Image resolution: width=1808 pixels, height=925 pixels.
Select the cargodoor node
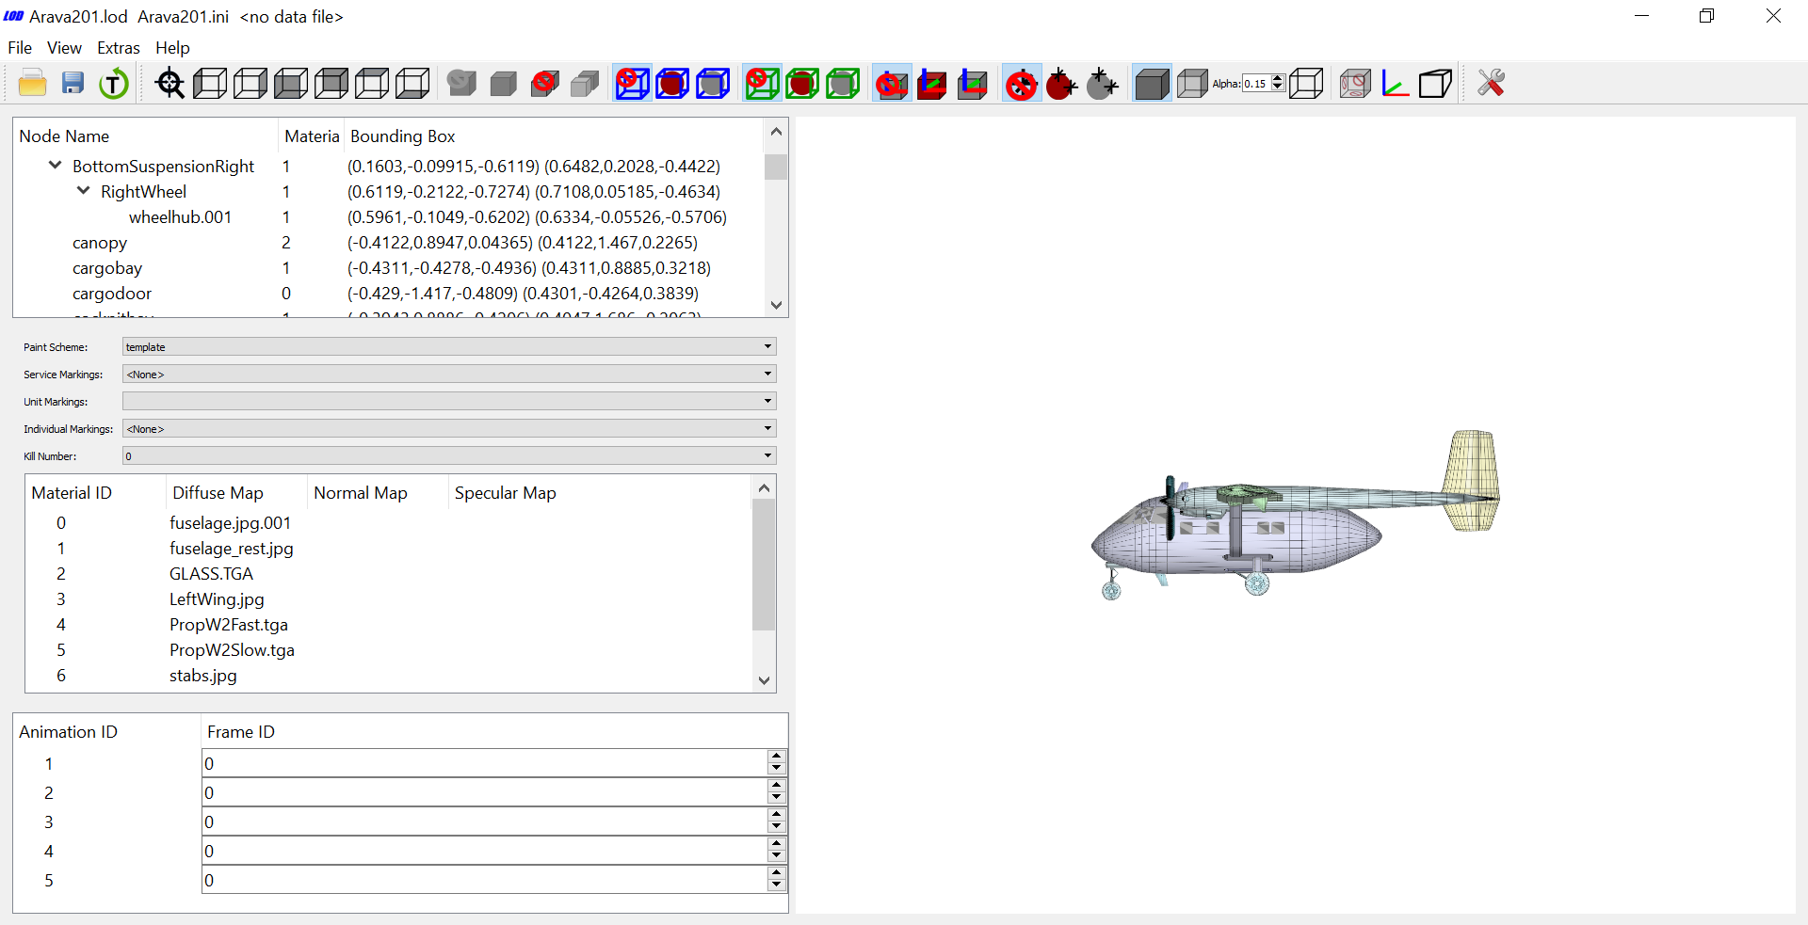click(x=112, y=294)
